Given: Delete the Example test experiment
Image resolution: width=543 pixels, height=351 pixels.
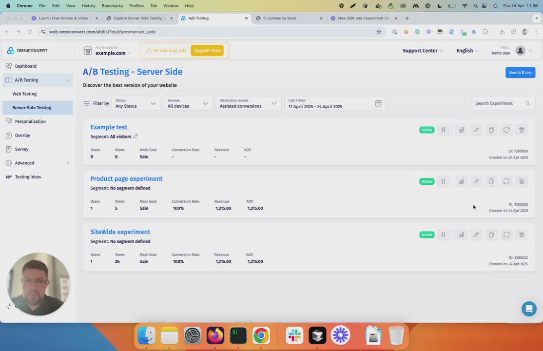Looking at the screenshot, I should (x=522, y=130).
